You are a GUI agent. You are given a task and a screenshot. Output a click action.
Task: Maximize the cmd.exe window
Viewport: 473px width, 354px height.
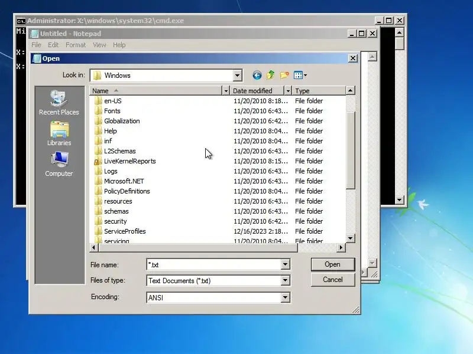click(x=389, y=21)
